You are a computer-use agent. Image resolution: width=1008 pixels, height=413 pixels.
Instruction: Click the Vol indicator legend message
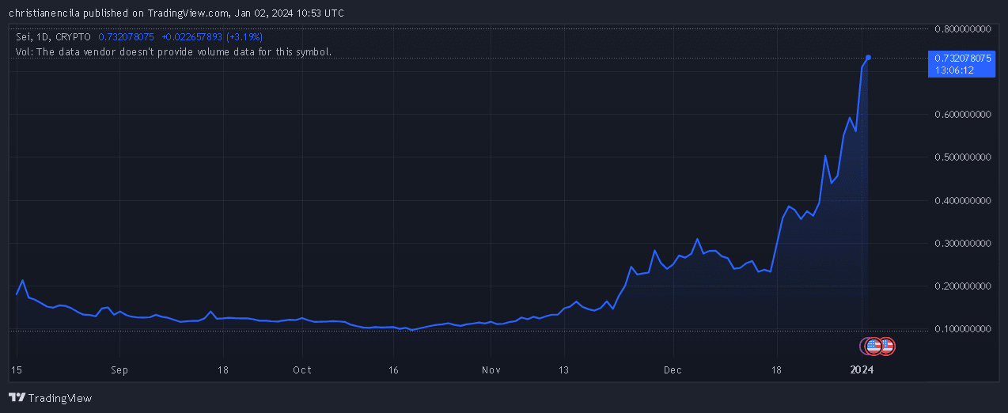173,51
